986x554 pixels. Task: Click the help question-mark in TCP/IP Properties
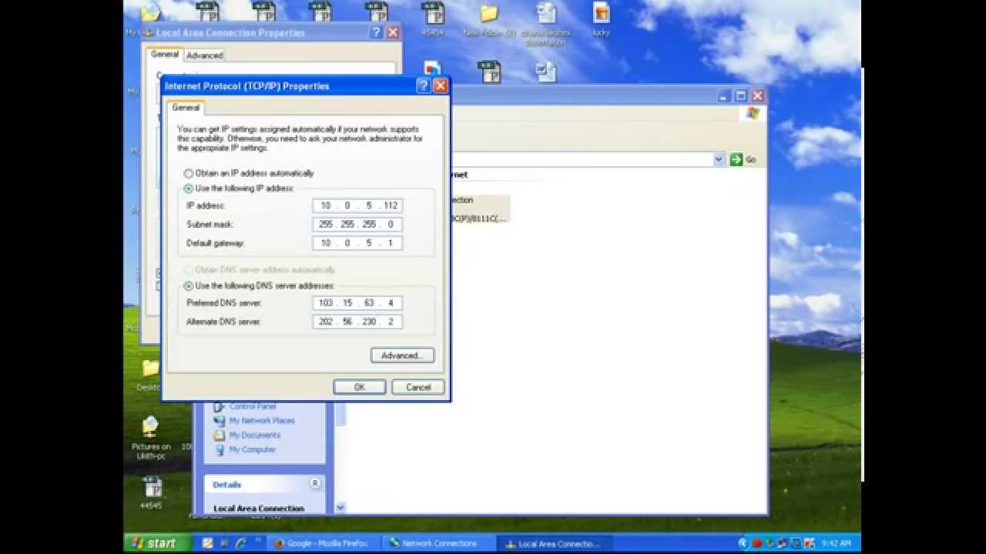[423, 86]
